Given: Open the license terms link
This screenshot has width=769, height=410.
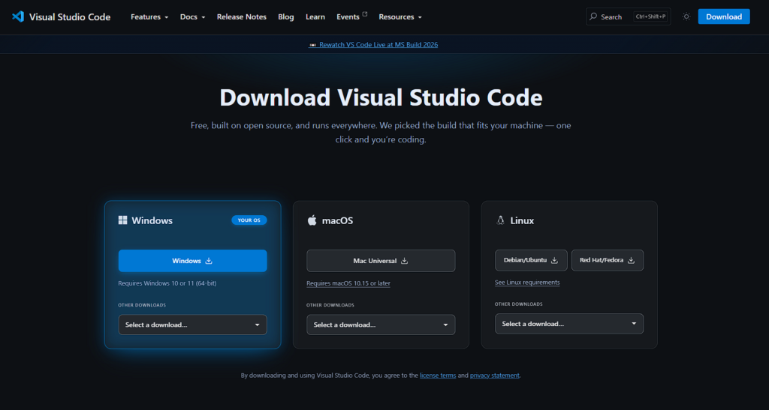Looking at the screenshot, I should 438,376.
